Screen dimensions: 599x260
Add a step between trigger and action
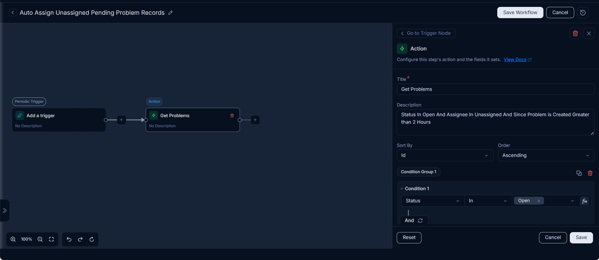122,120
